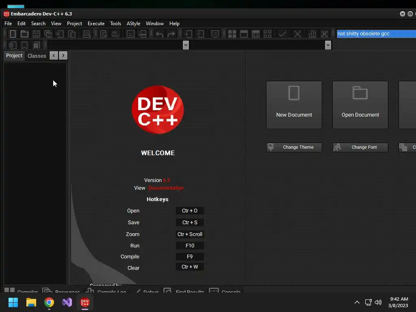Click the Toggle Bookmarks toolbar icon

coord(24,45)
